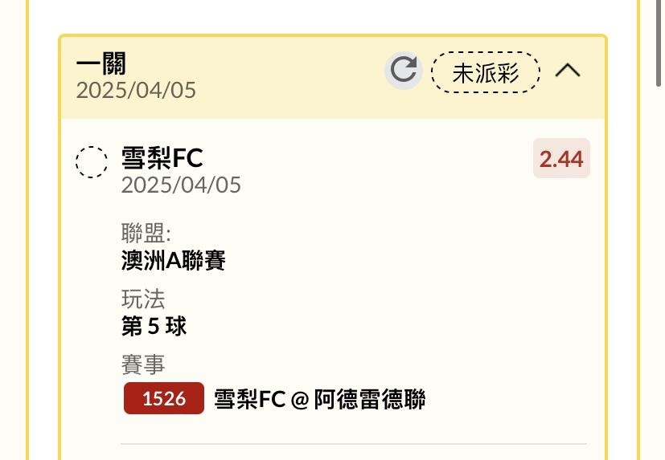This screenshot has width=665, height=460.
Task: Click the 賽事 label
Action: (143, 364)
